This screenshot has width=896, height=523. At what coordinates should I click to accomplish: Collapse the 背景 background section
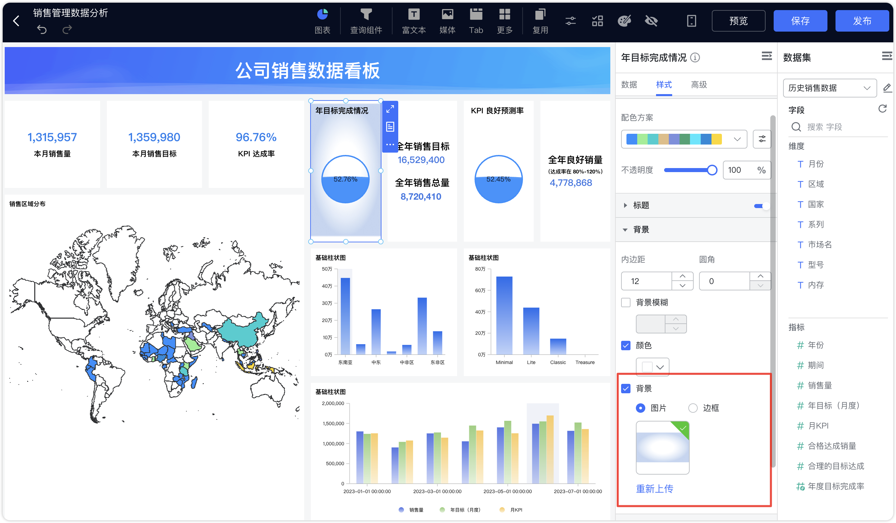click(625, 230)
